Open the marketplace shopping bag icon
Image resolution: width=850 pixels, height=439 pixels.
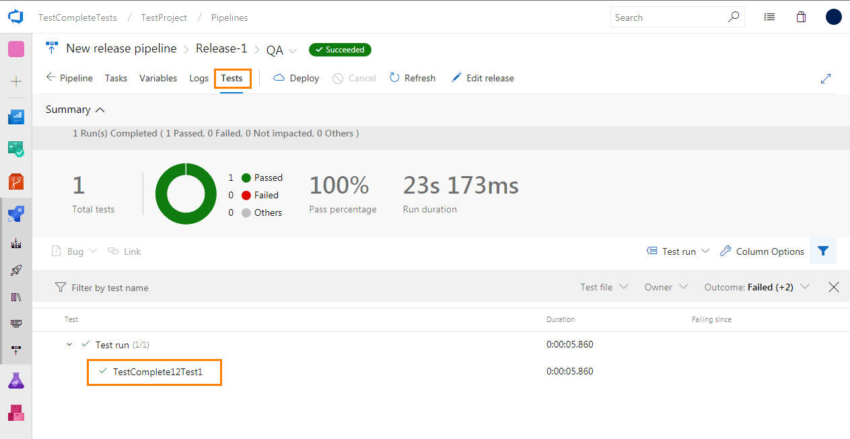[801, 17]
